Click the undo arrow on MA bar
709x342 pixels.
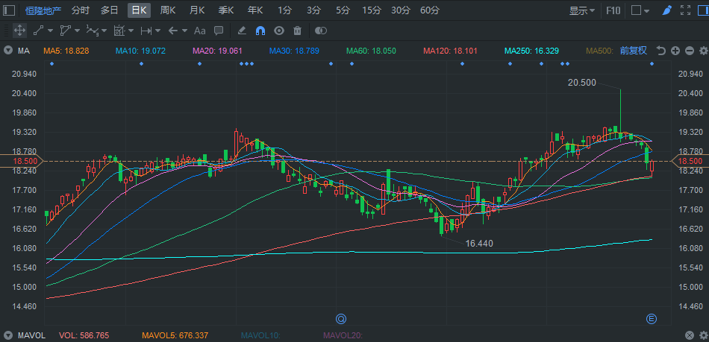click(660, 51)
